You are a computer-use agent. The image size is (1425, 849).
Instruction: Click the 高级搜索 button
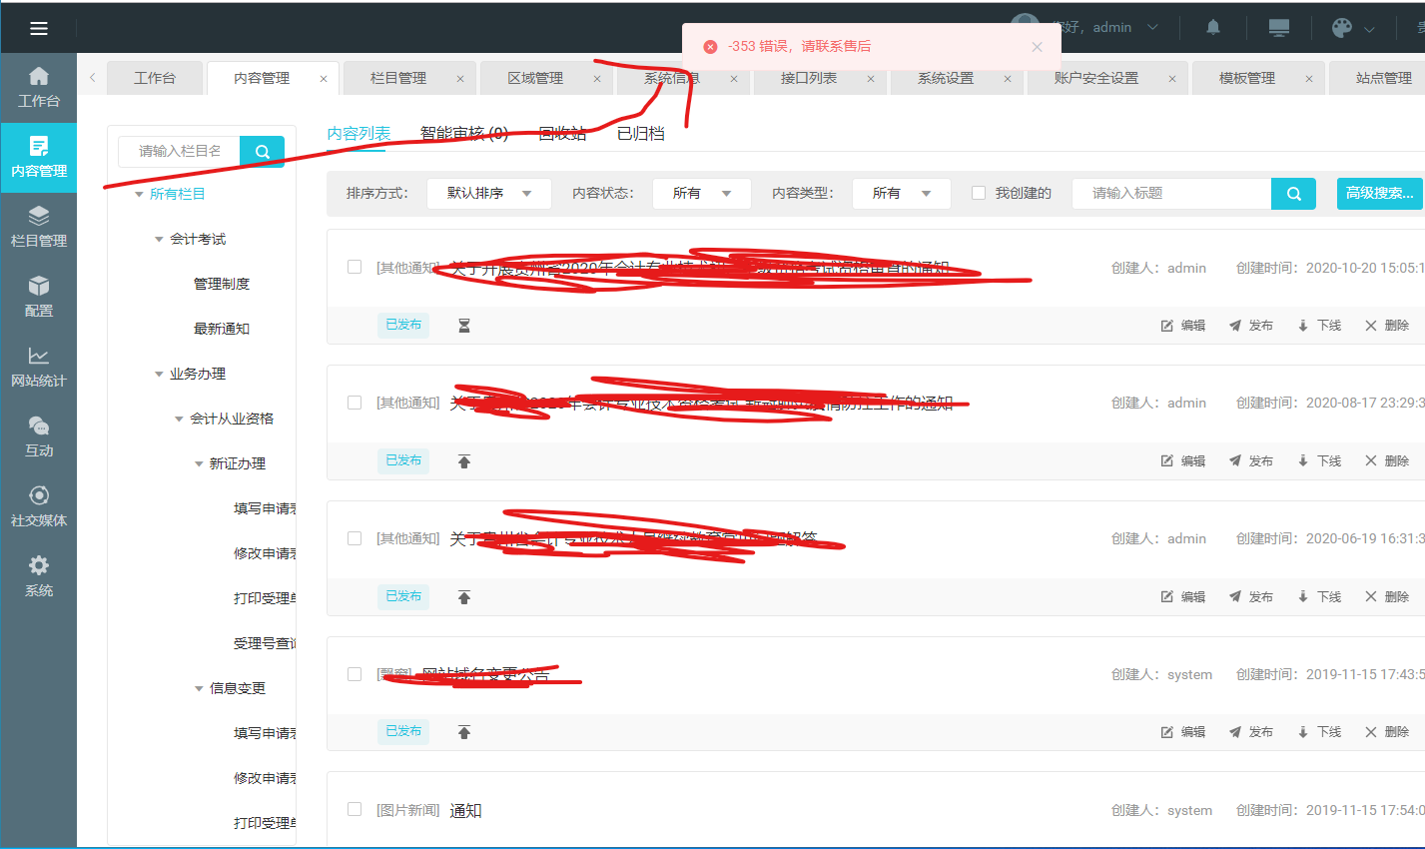[1380, 194]
